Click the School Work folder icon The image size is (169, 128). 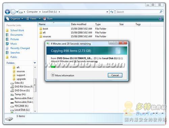(x=7, y=30)
